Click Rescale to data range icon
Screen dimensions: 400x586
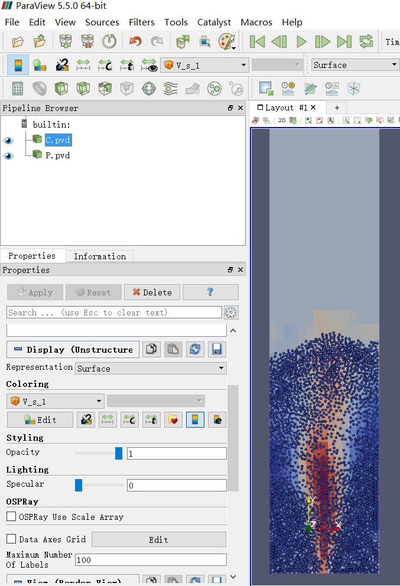click(x=83, y=66)
